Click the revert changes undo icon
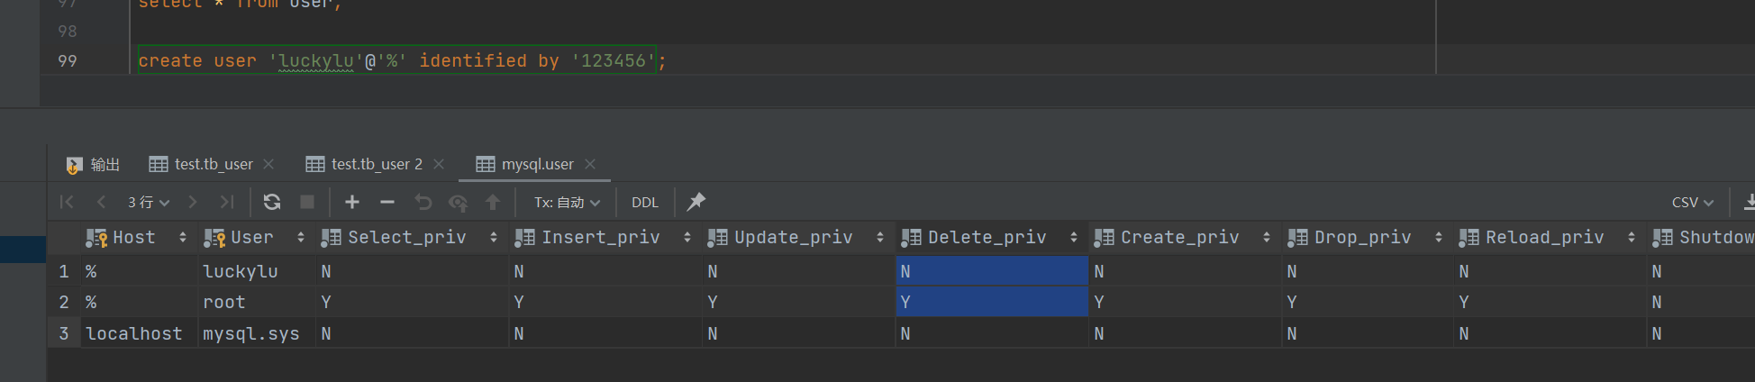Viewport: 1755px width, 382px height. (423, 202)
